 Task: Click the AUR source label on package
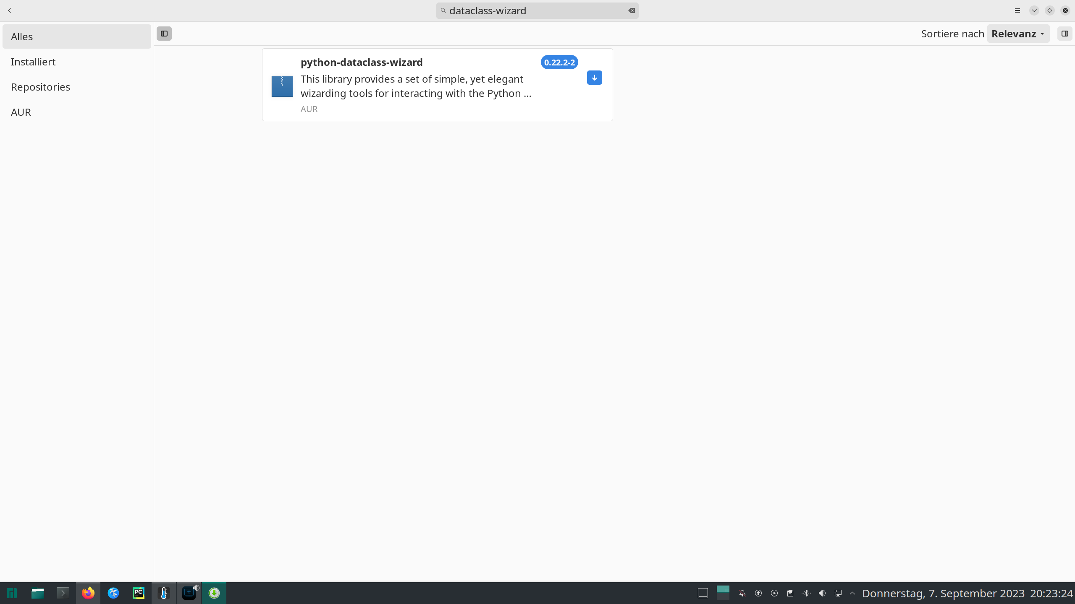pyautogui.click(x=309, y=109)
